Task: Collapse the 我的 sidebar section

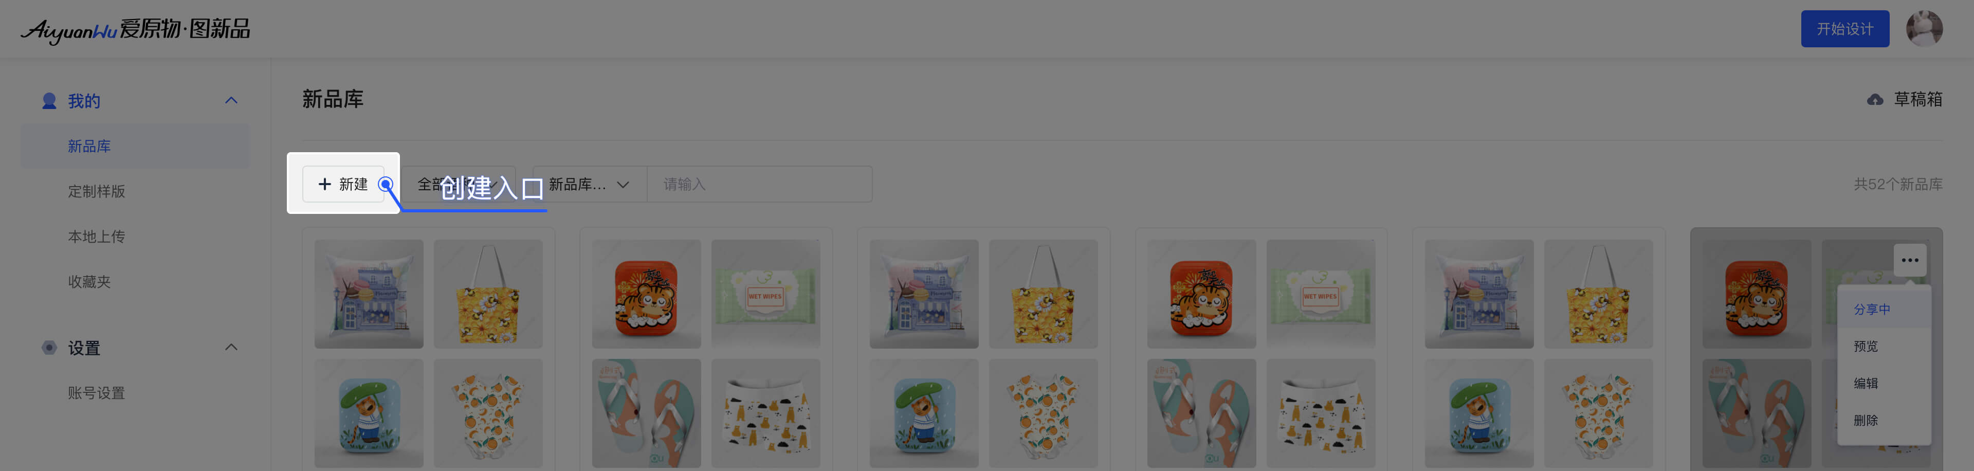Action: 231,100
